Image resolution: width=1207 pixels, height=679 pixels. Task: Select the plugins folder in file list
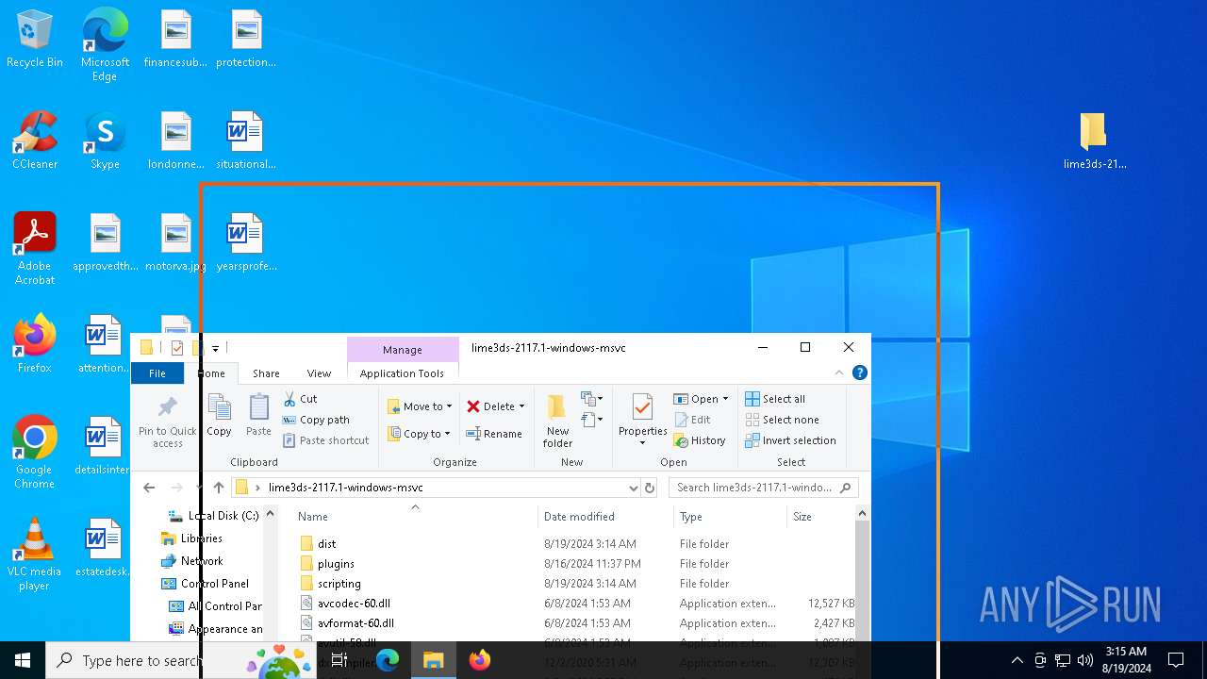336,564
